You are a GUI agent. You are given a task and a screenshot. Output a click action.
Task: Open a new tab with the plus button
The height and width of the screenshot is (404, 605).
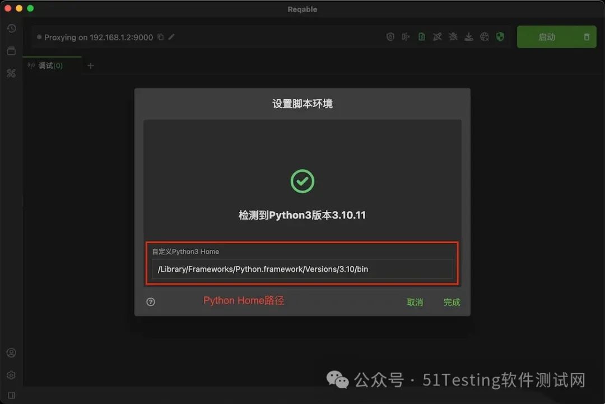pos(91,66)
